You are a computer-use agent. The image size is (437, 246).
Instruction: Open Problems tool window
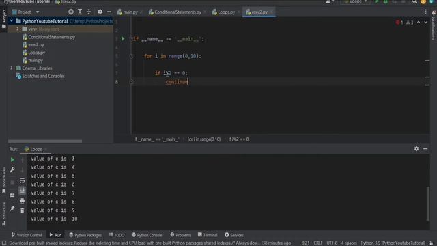(180, 235)
